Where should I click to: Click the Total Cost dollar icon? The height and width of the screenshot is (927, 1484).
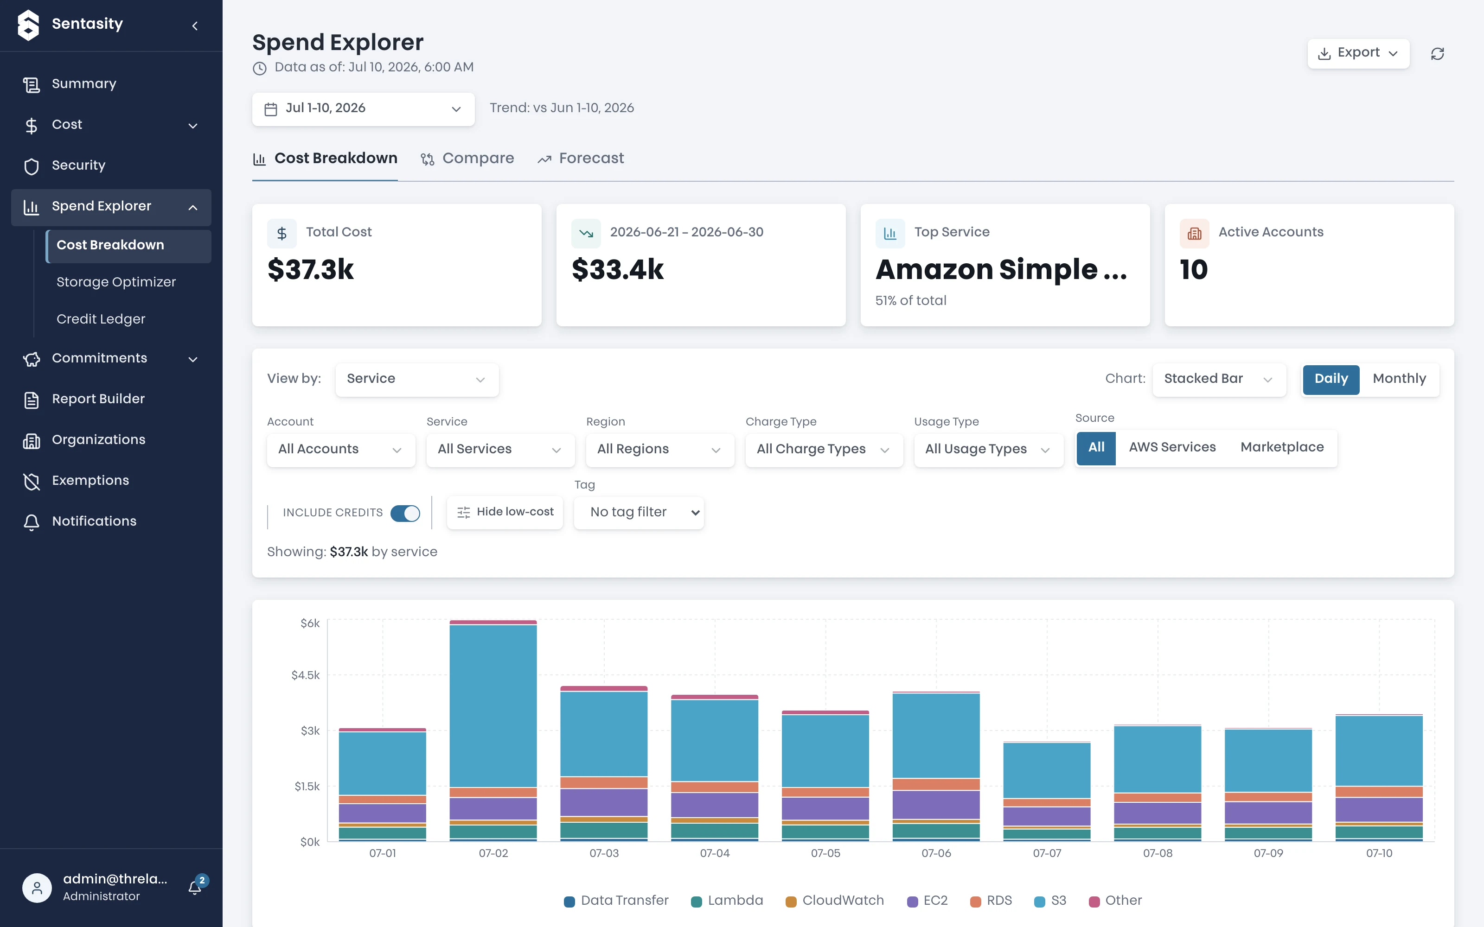[282, 233]
